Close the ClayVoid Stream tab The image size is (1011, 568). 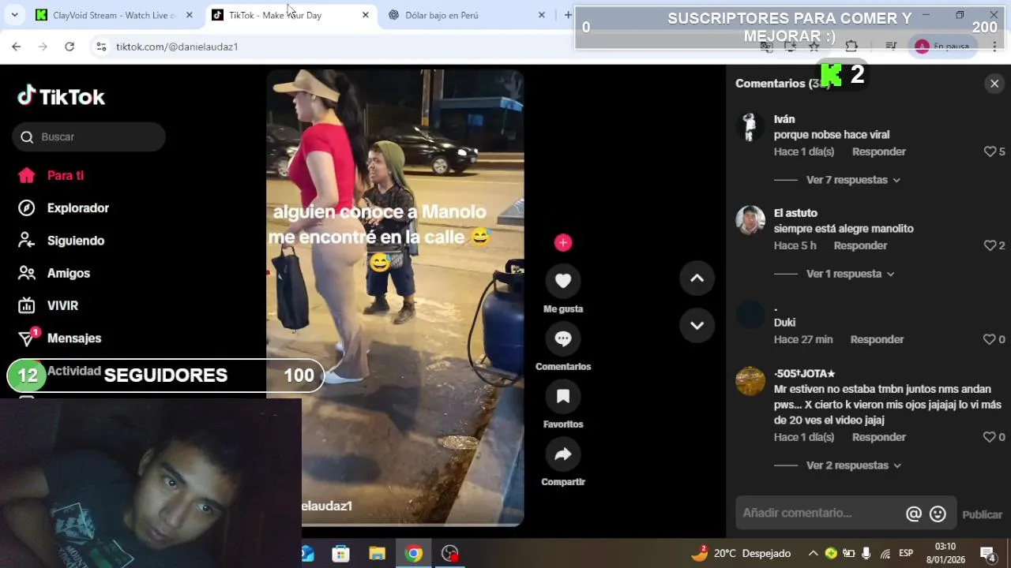(x=189, y=15)
